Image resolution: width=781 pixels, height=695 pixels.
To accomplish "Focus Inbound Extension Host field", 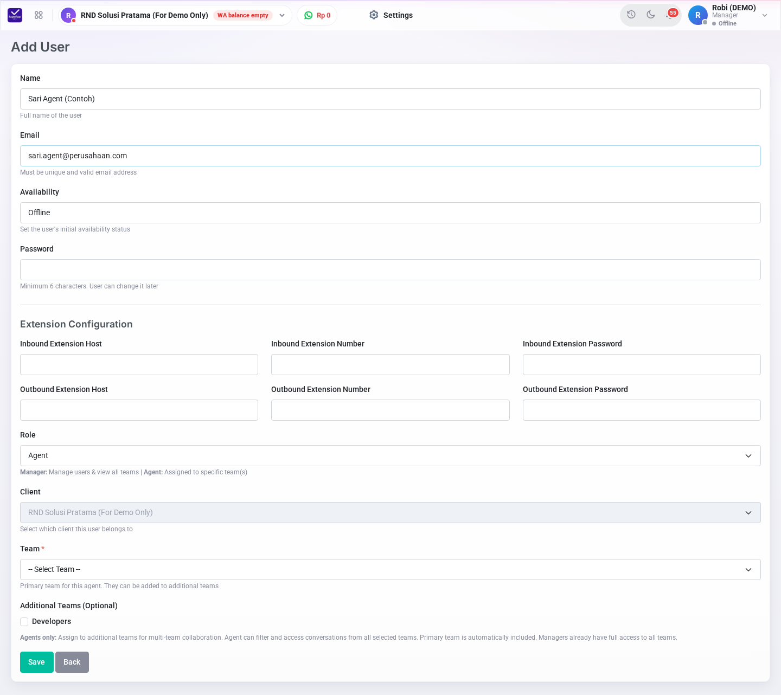I will (139, 364).
